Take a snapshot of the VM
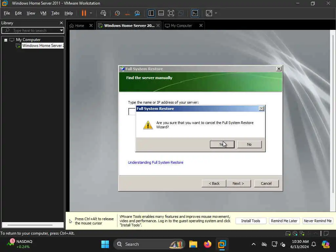This screenshot has width=336, height=252. click(117, 13)
